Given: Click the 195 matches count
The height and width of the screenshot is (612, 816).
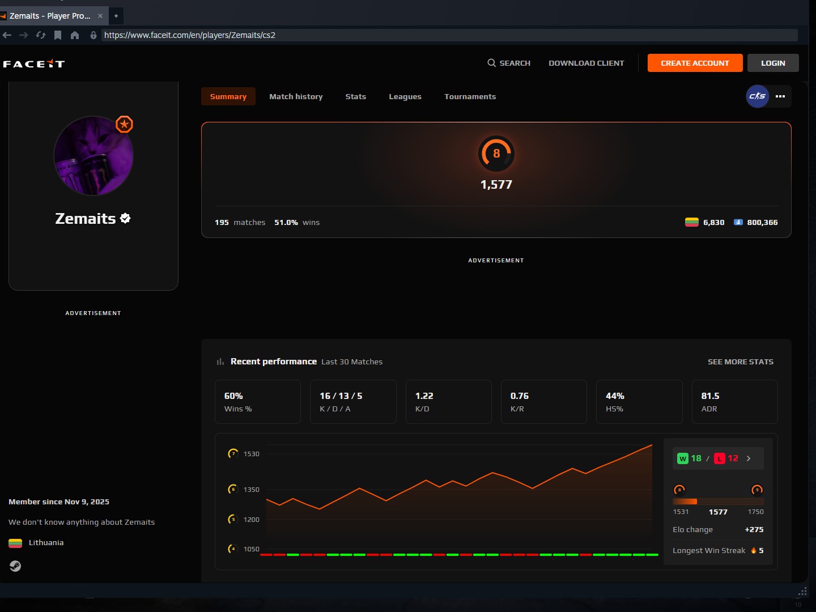Looking at the screenshot, I should (240, 222).
